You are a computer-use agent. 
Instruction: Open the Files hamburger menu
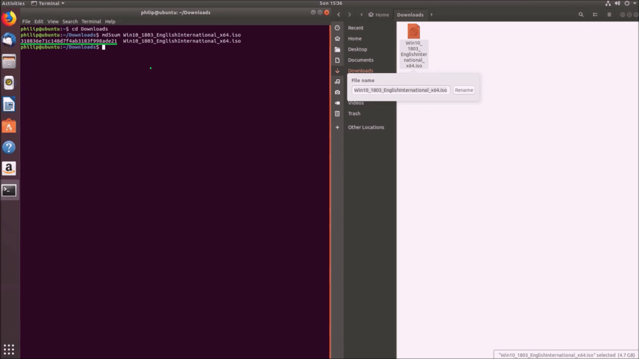coord(609,14)
